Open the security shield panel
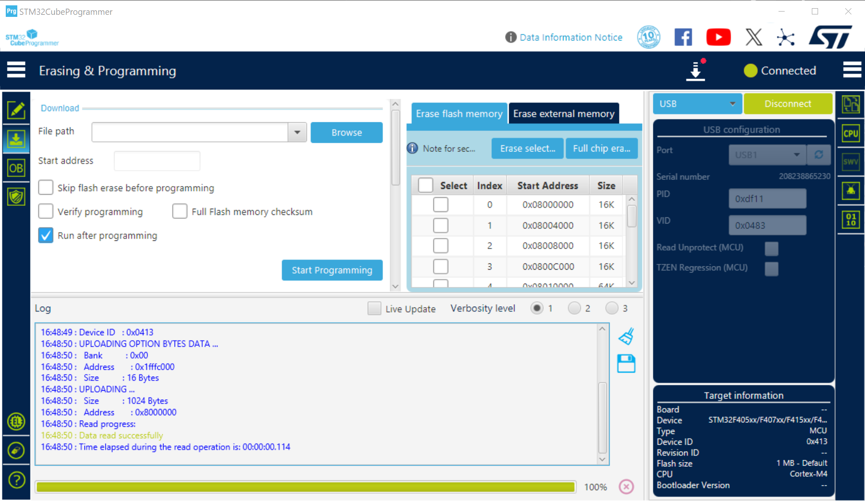Screen dimensions: 865x501 [16, 197]
